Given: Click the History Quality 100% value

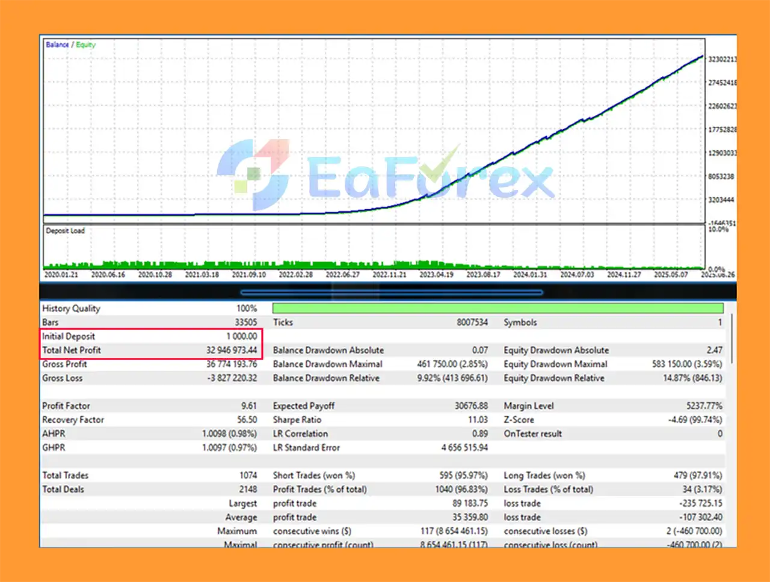Looking at the screenshot, I should coord(247,308).
